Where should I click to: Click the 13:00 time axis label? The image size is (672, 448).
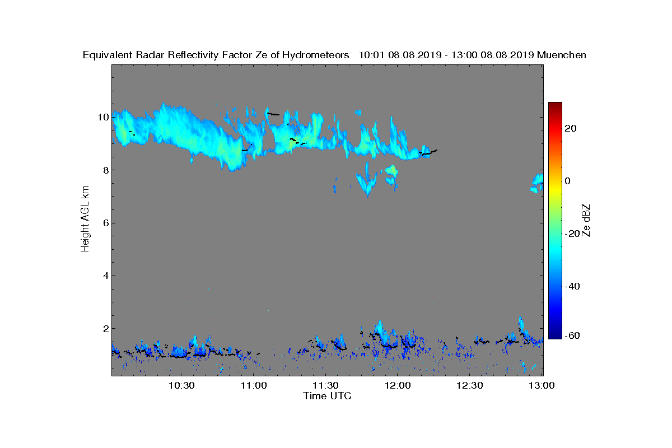[542, 386]
